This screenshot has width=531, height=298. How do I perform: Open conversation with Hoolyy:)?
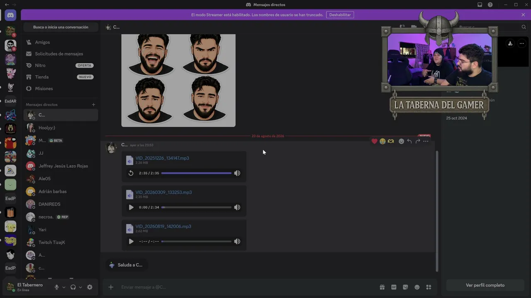tap(61, 127)
